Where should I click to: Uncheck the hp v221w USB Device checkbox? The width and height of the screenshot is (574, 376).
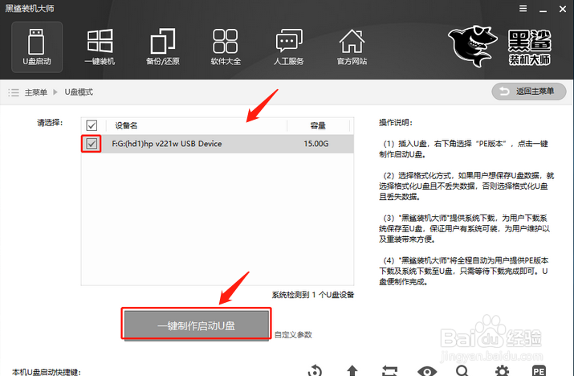pos(92,144)
